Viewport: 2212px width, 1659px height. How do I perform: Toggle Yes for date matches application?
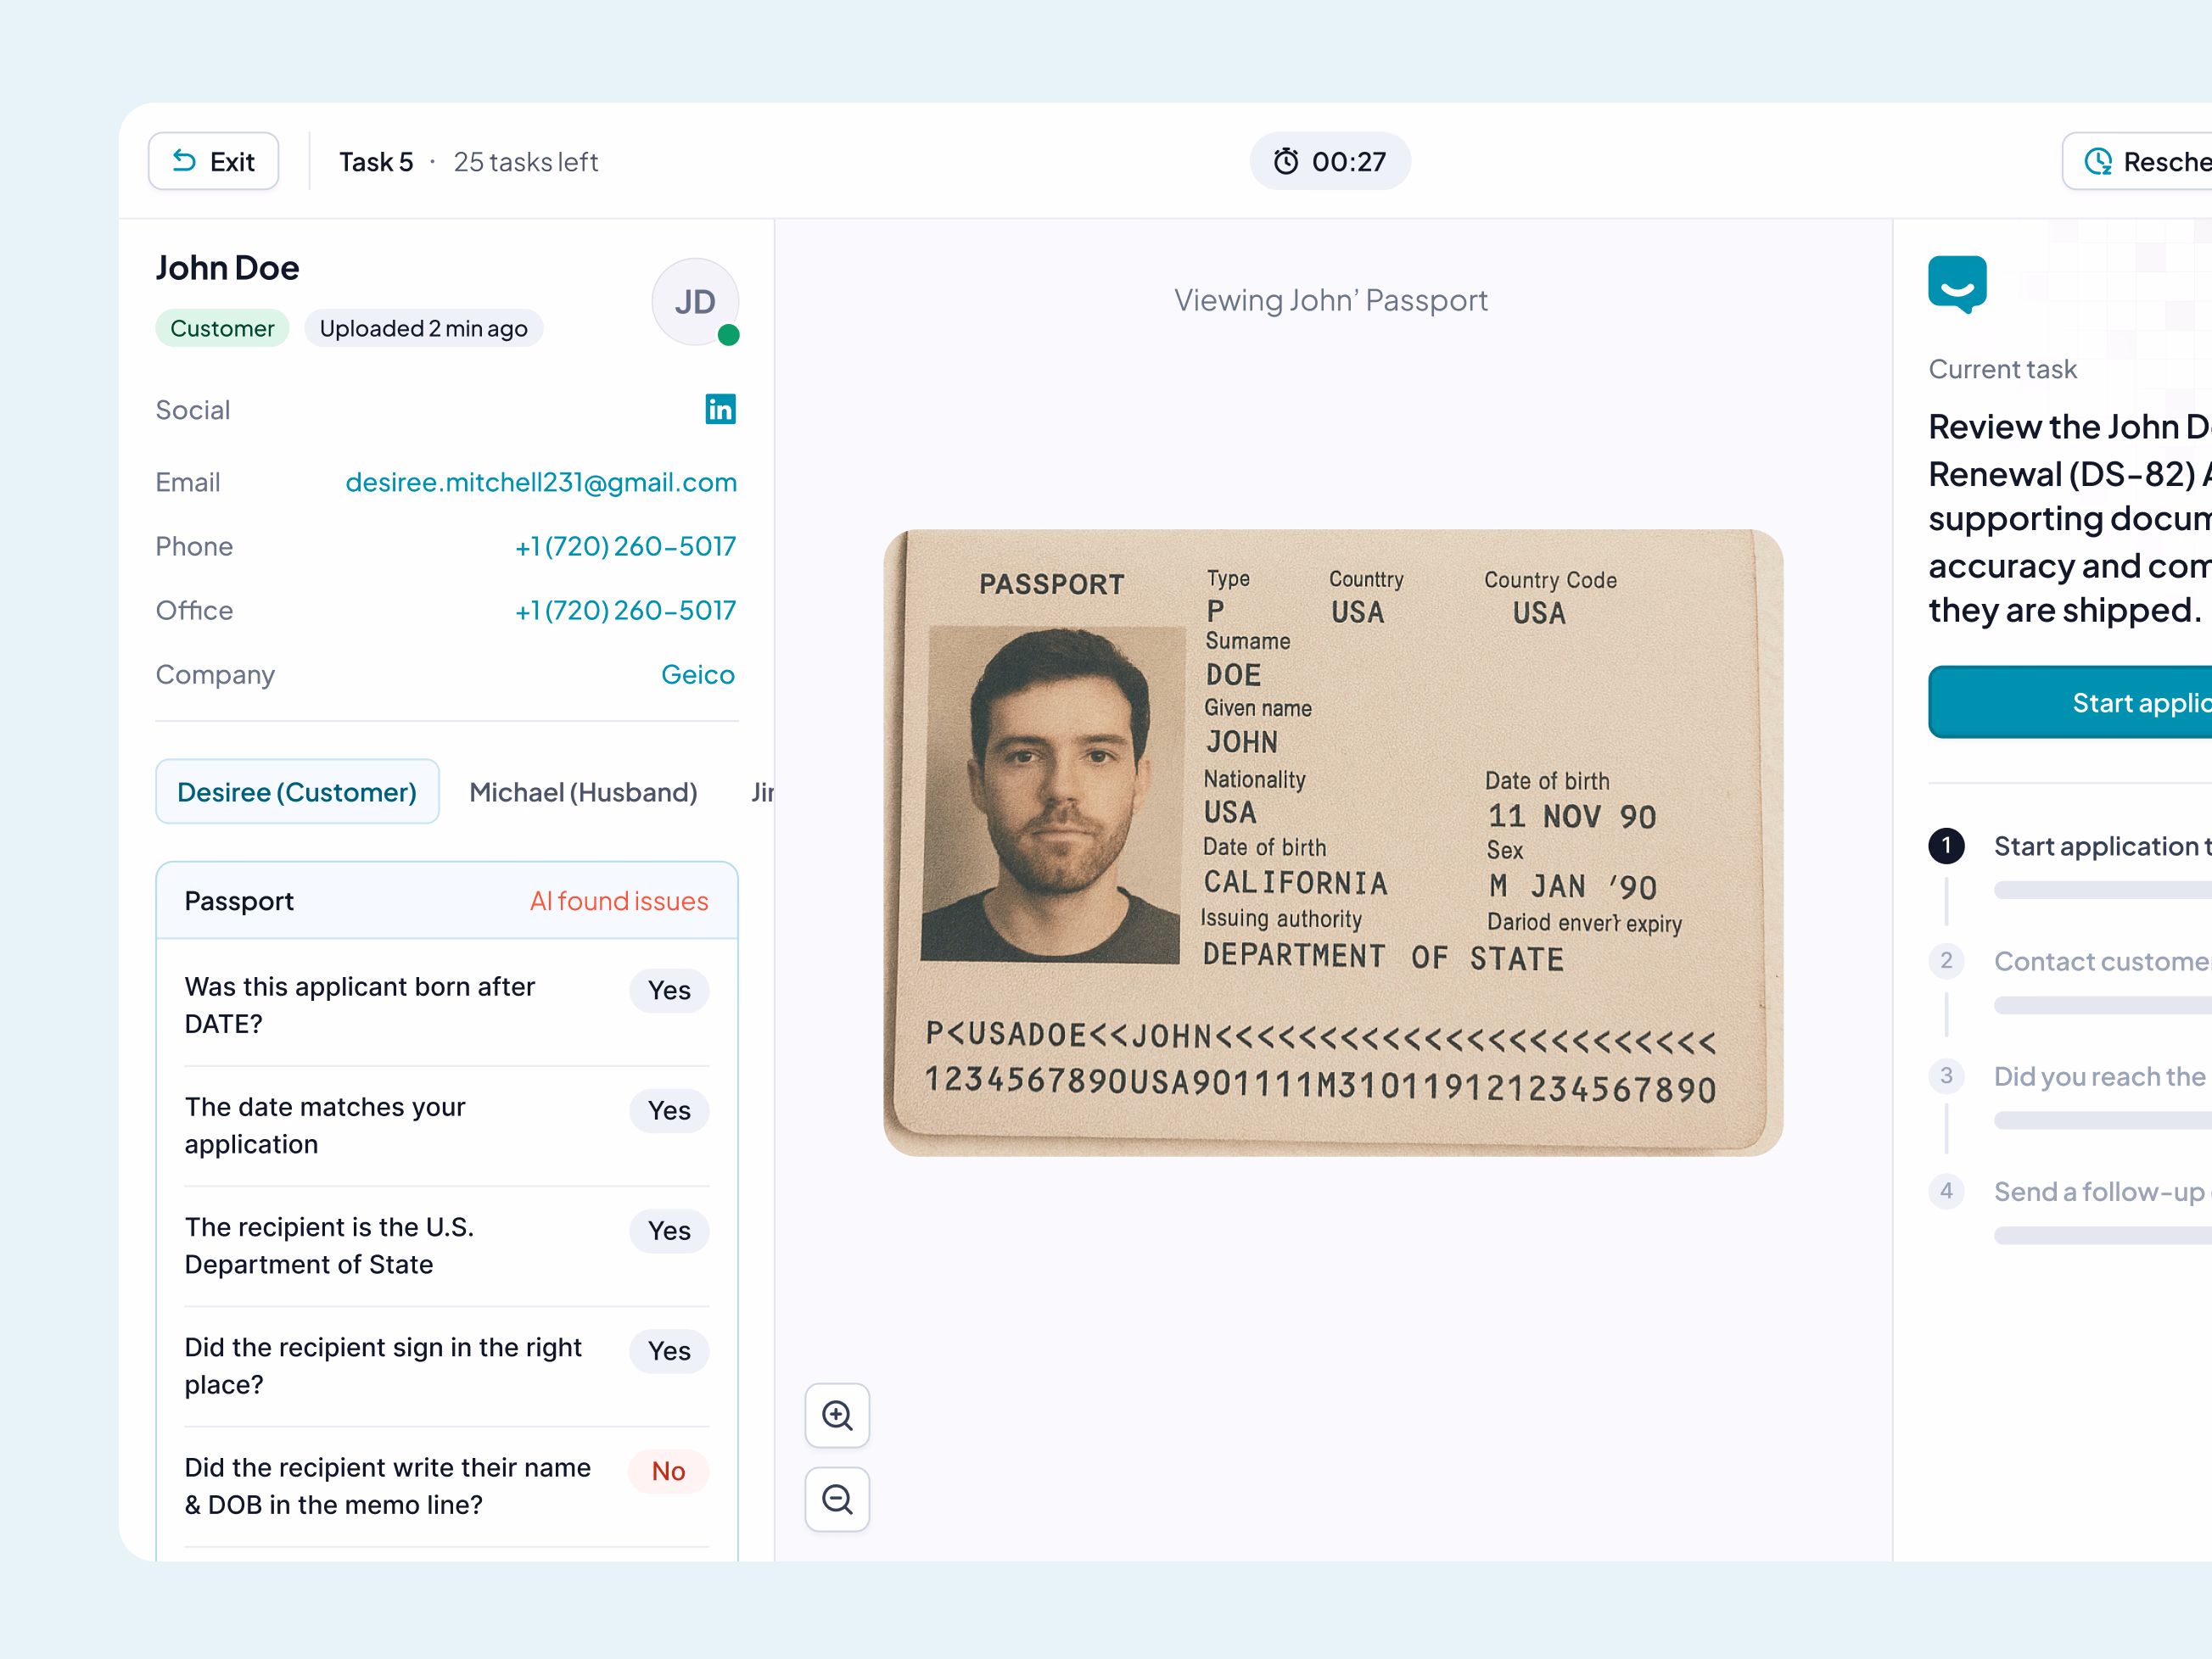pos(669,1110)
